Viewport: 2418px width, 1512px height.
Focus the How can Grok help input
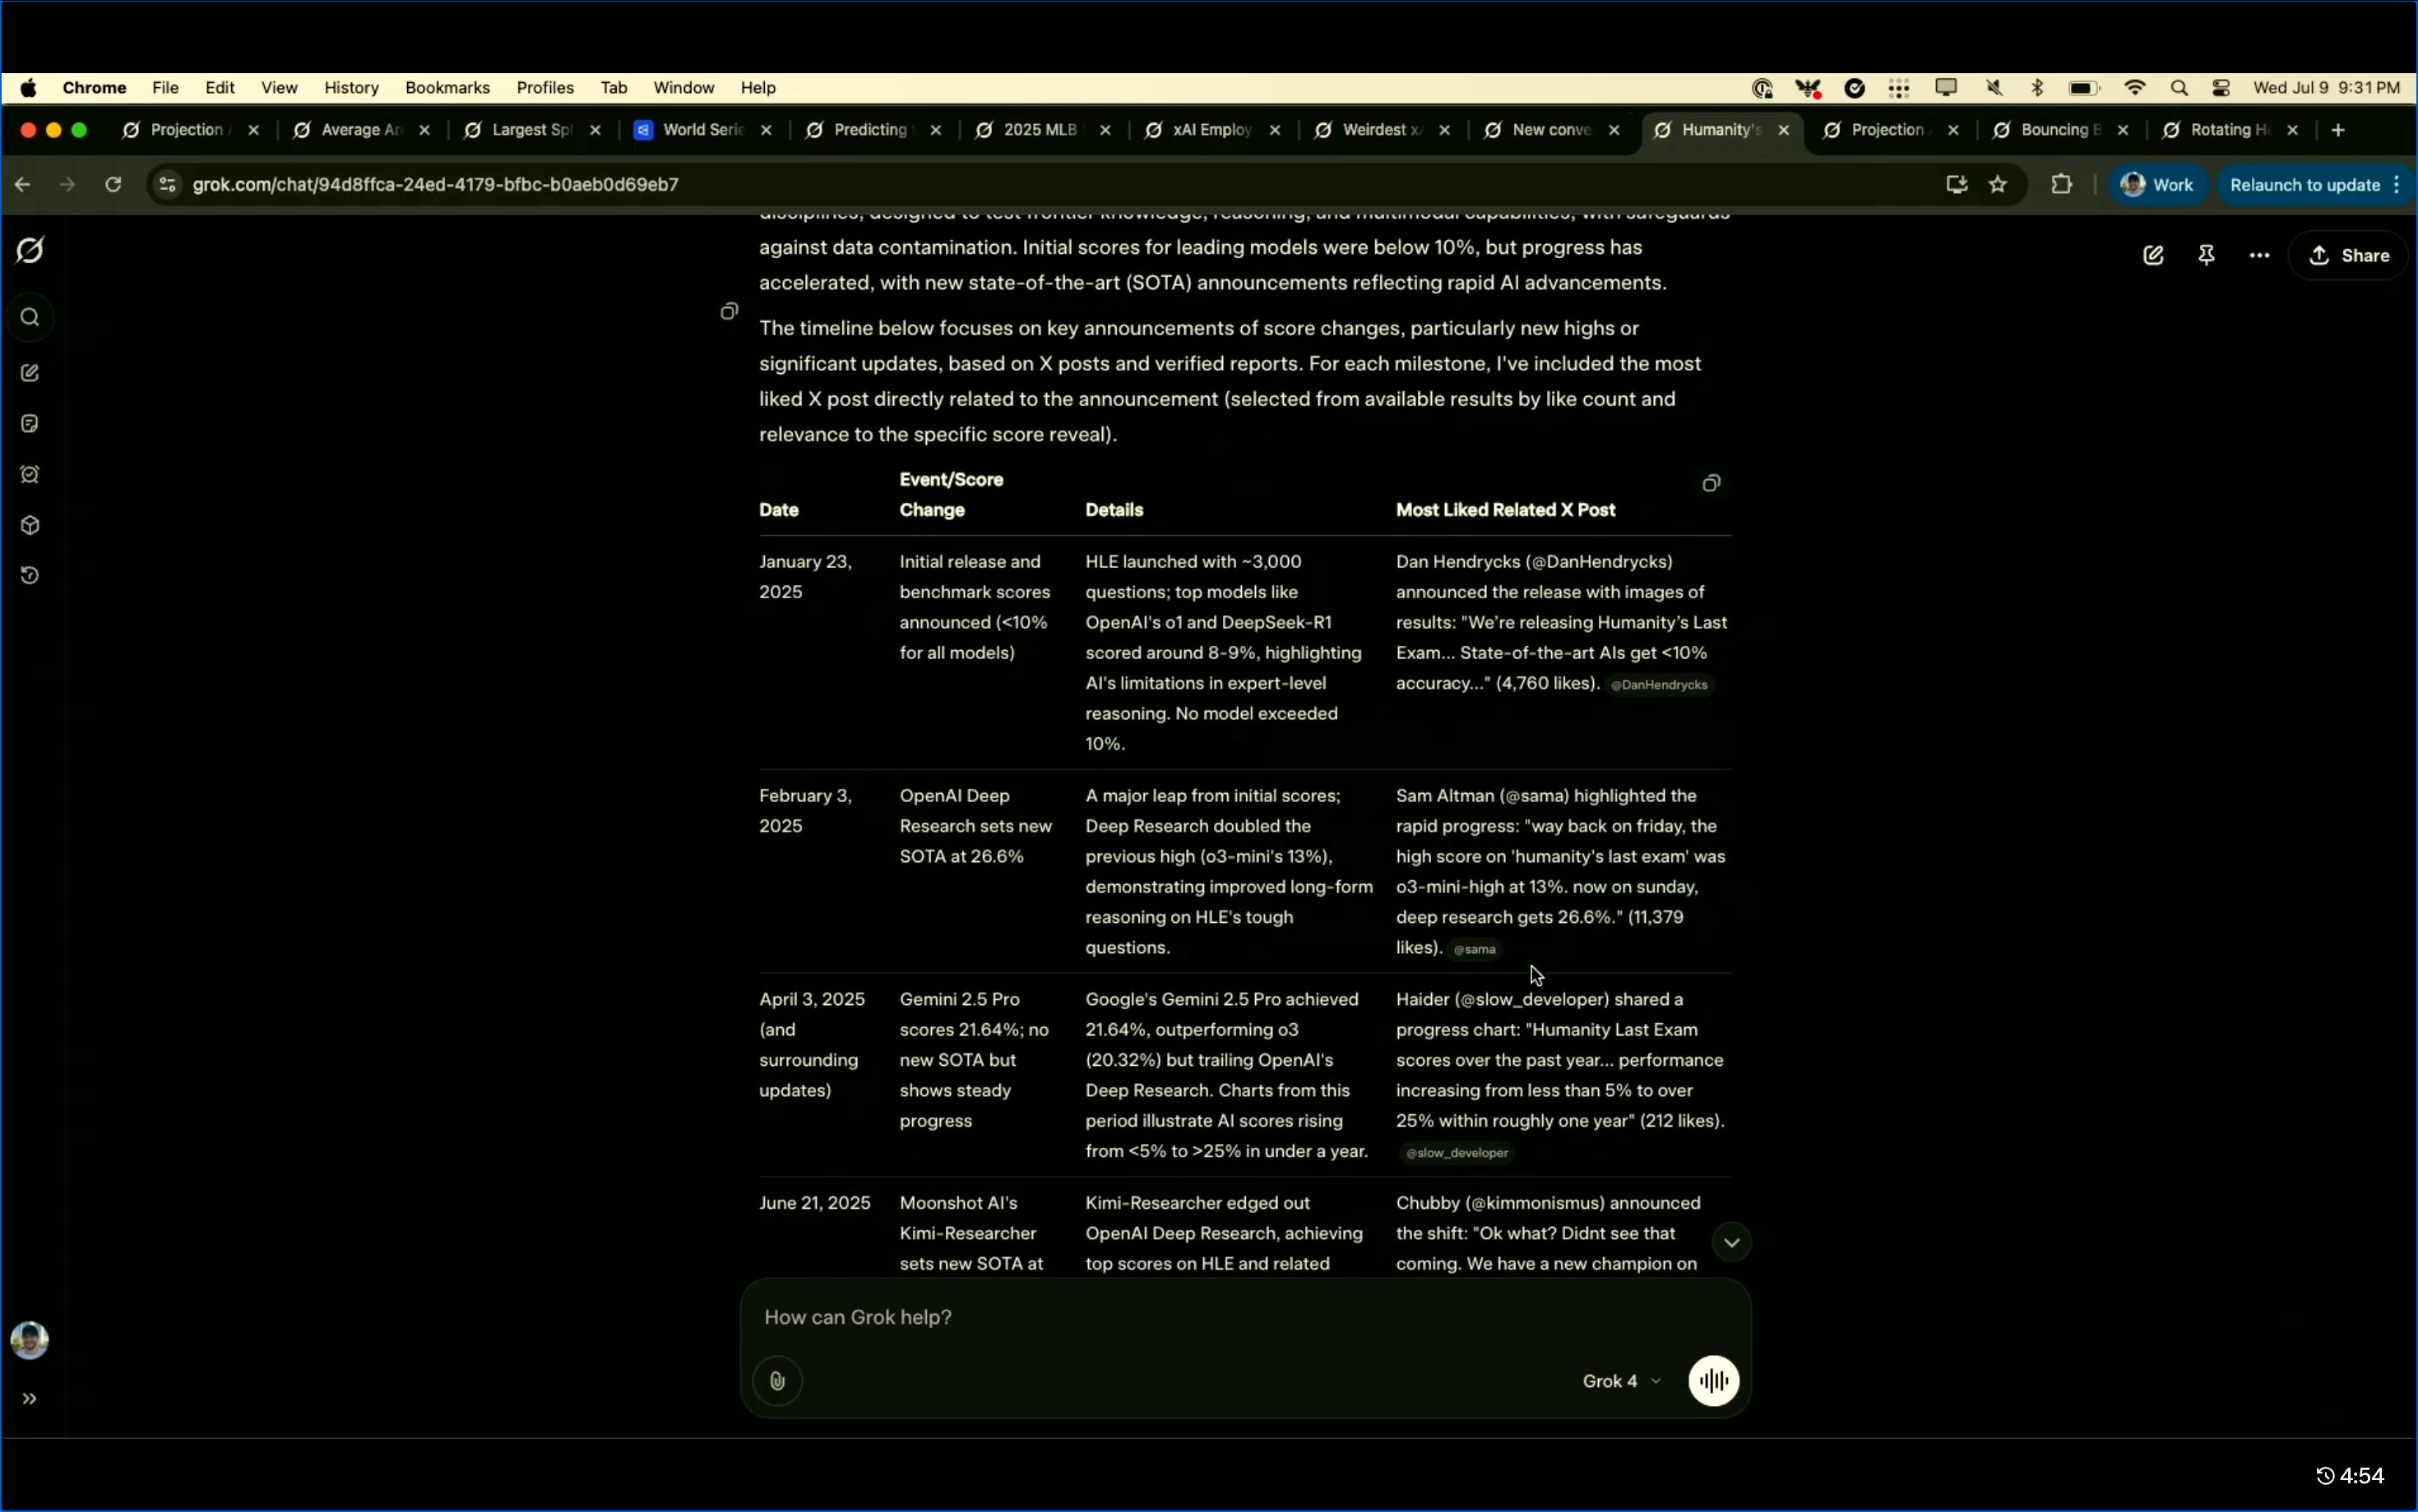1245,1318
